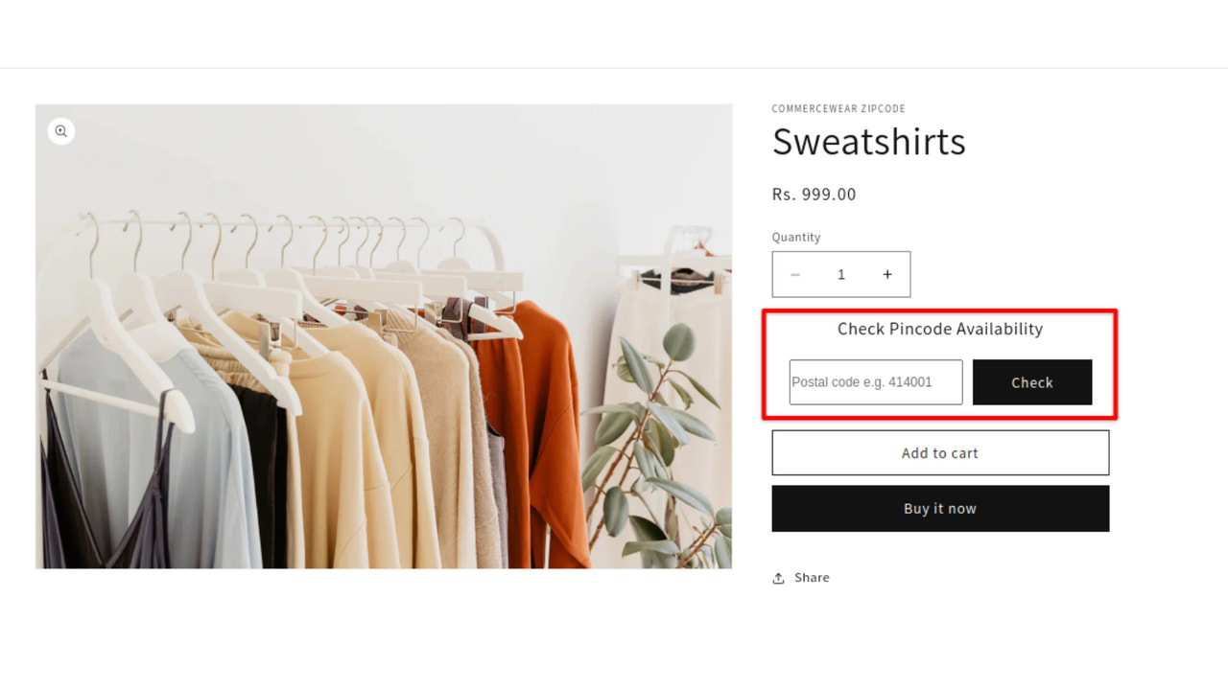This screenshot has width=1228, height=690.
Task: Click Add to cart
Action: click(940, 452)
